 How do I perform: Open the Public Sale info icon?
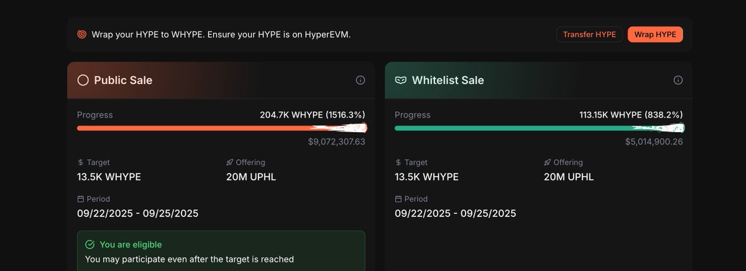[361, 80]
